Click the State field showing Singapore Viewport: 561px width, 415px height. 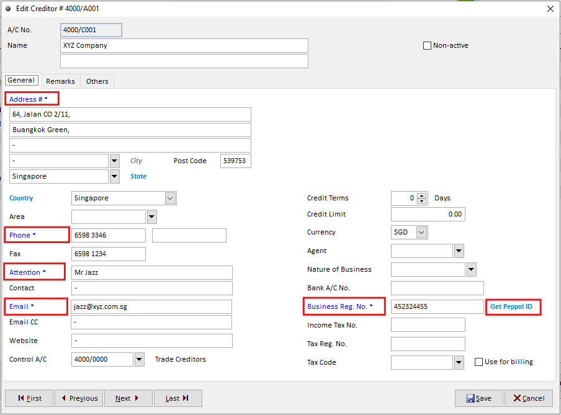tap(59, 176)
